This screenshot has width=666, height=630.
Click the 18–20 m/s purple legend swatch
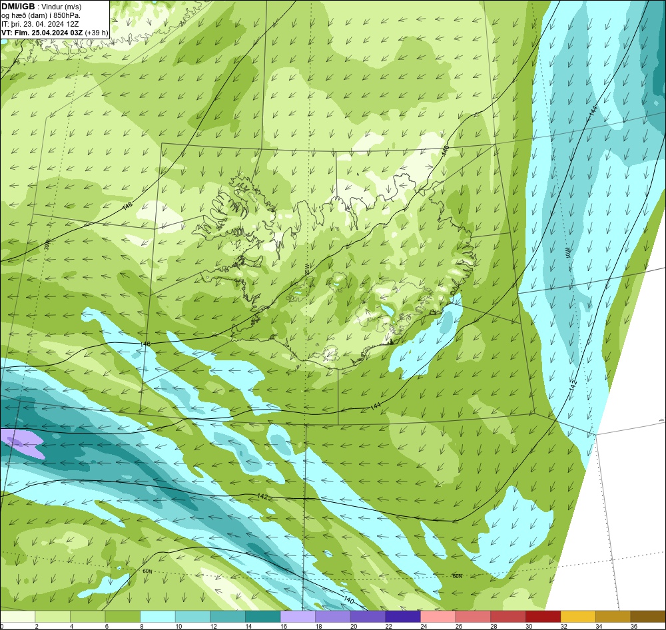coord(333,617)
